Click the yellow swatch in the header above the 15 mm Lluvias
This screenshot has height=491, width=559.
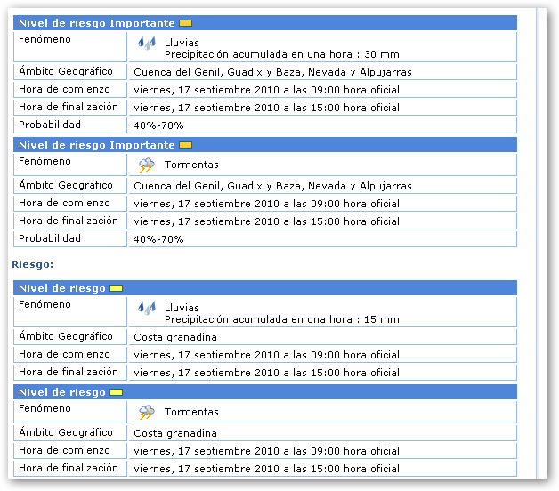[x=116, y=288]
